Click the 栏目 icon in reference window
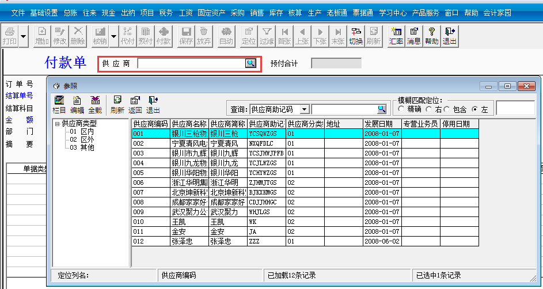The width and height of the screenshot is (543, 289). (59, 104)
